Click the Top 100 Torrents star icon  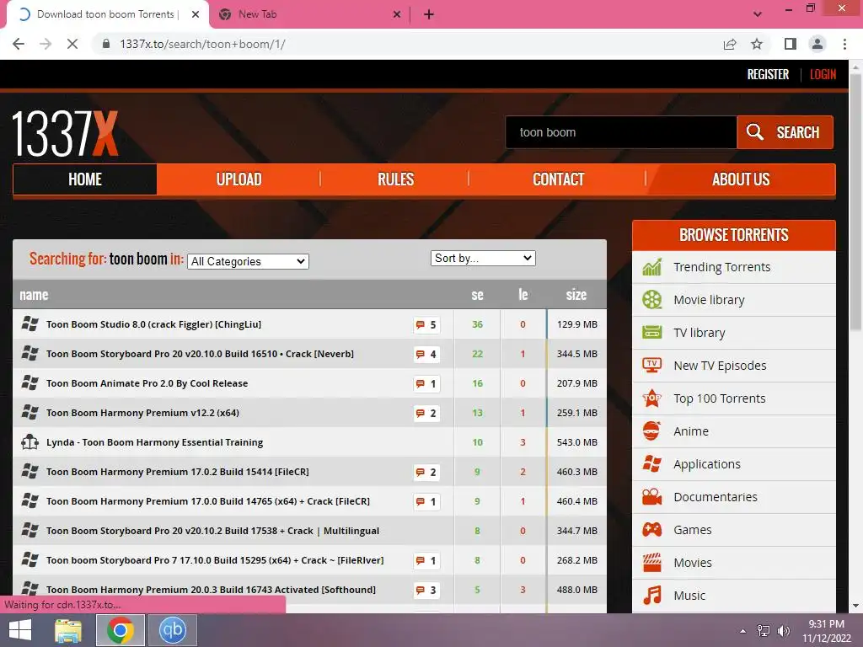point(651,398)
